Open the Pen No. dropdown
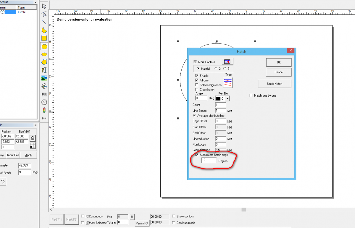 coord(227,99)
